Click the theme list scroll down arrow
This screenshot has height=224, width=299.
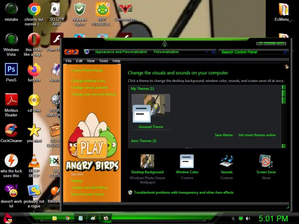(x=284, y=146)
